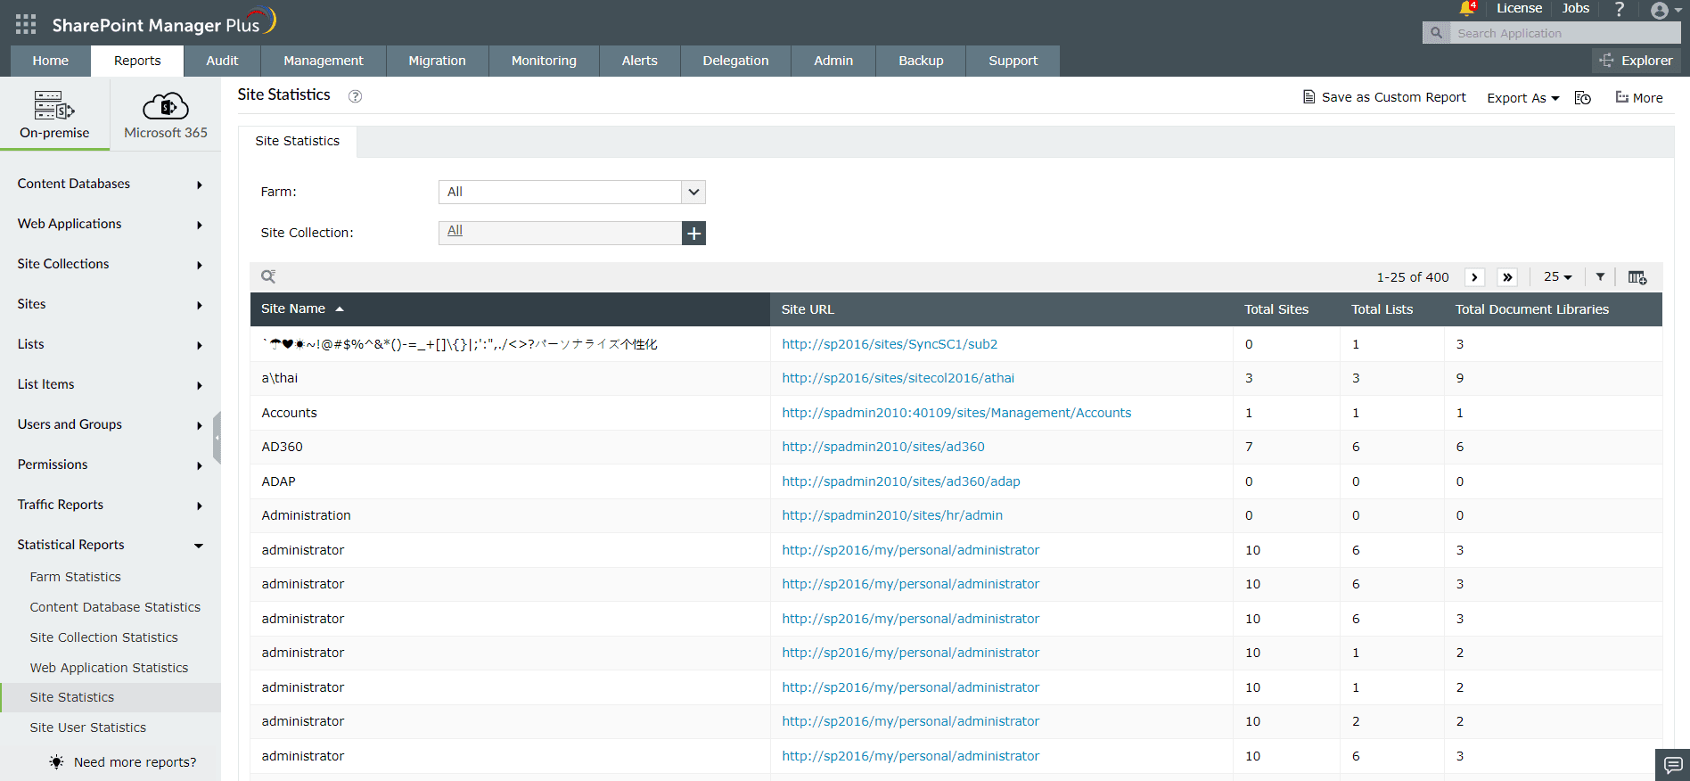
Task: Expand Content Databases menu
Action: [x=111, y=184]
